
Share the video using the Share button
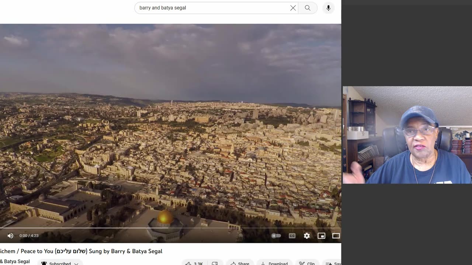click(240, 264)
